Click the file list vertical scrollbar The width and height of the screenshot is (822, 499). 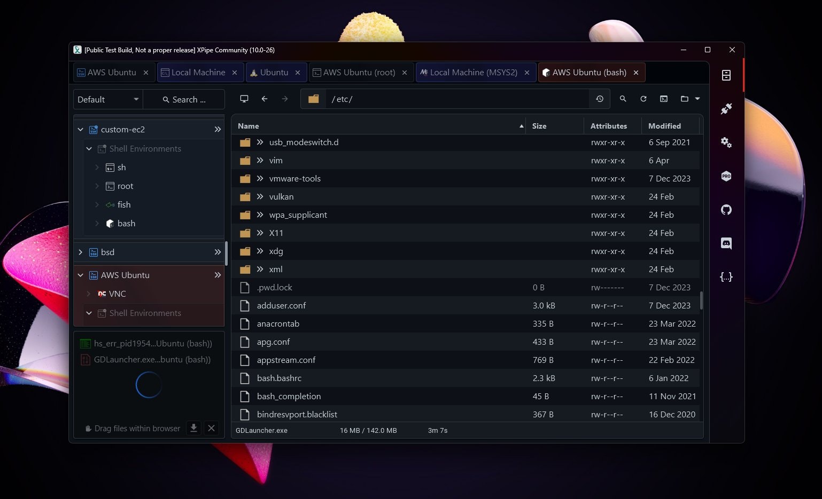point(701,300)
